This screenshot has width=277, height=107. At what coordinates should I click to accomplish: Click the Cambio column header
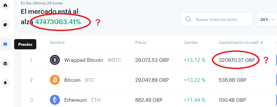[x=191, y=42]
